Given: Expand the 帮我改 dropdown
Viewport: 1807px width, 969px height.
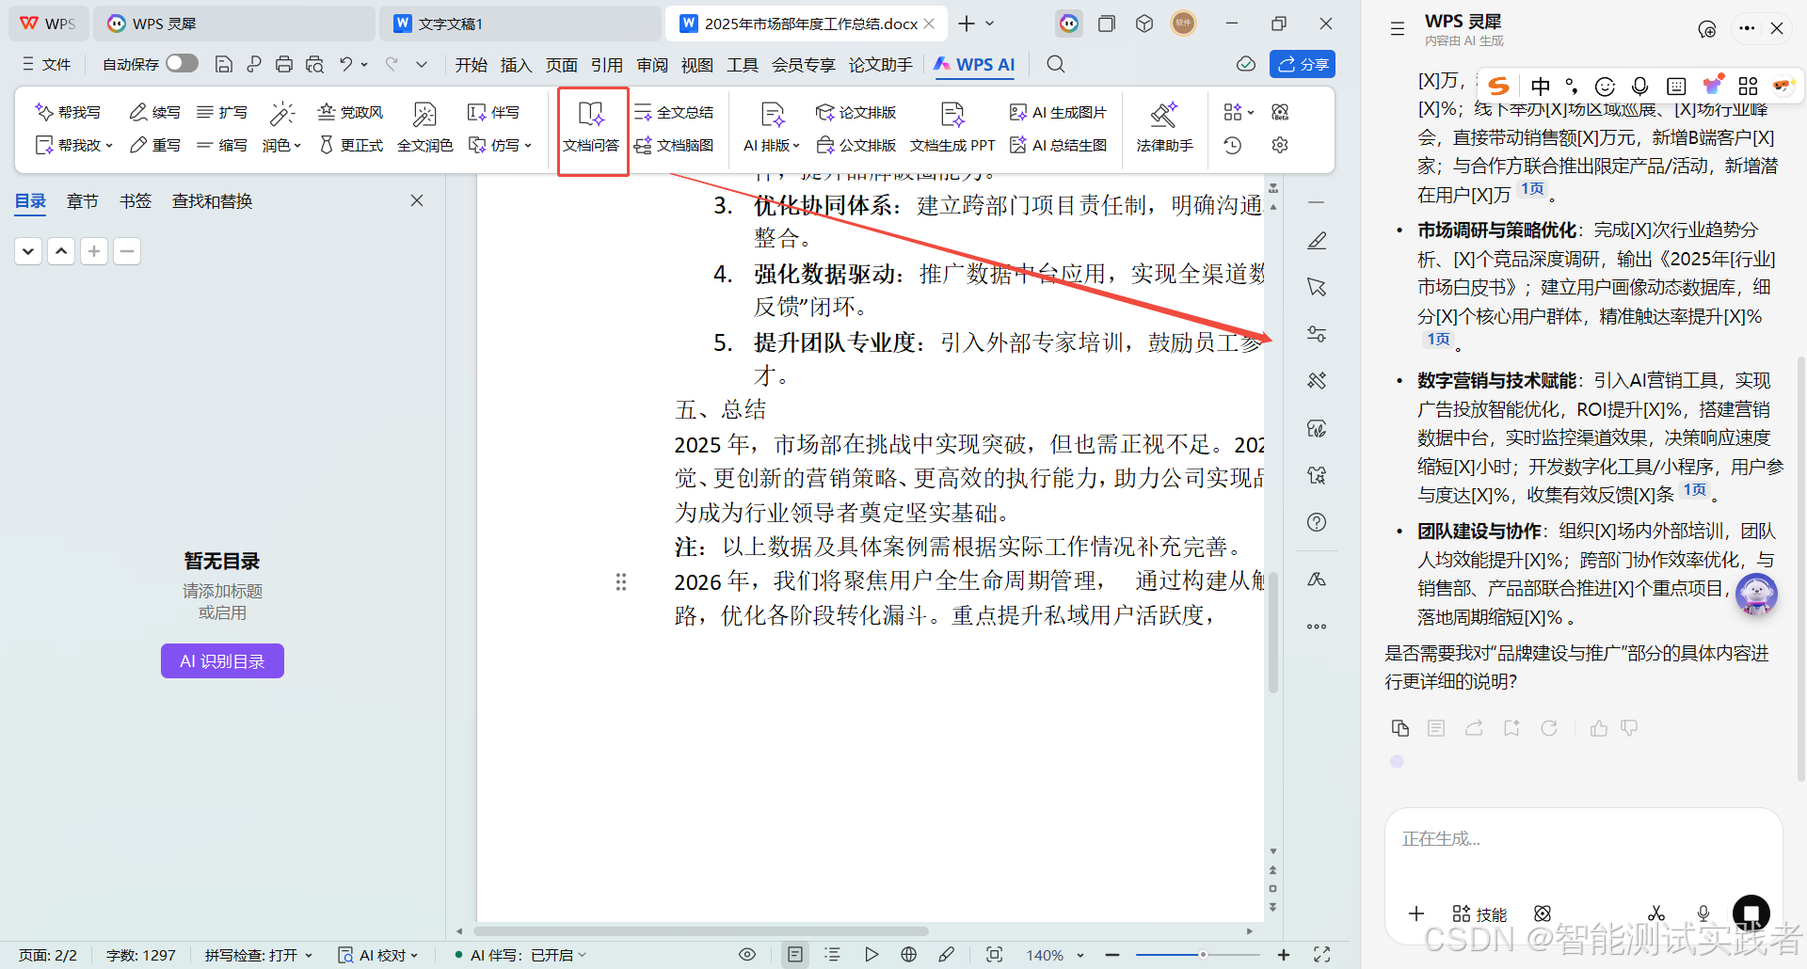Looking at the screenshot, I should pyautogui.click(x=108, y=145).
